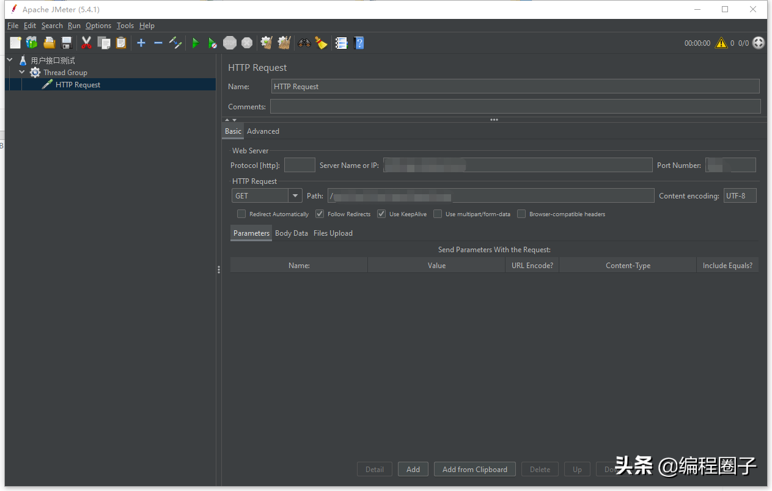The width and height of the screenshot is (772, 491).
Task: Click the Up button
Action: 577,469
